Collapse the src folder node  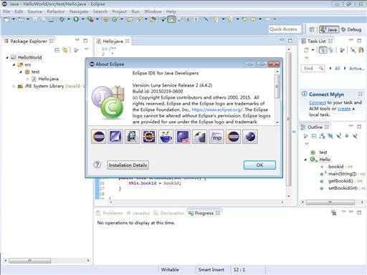click(x=14, y=64)
